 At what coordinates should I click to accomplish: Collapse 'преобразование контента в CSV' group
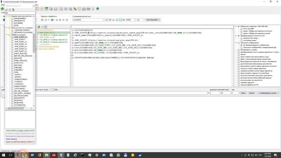(236, 36)
